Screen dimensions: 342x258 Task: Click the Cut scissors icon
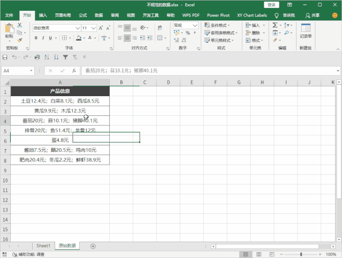pos(20,25)
